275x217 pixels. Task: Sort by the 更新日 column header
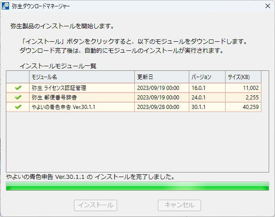(162, 77)
